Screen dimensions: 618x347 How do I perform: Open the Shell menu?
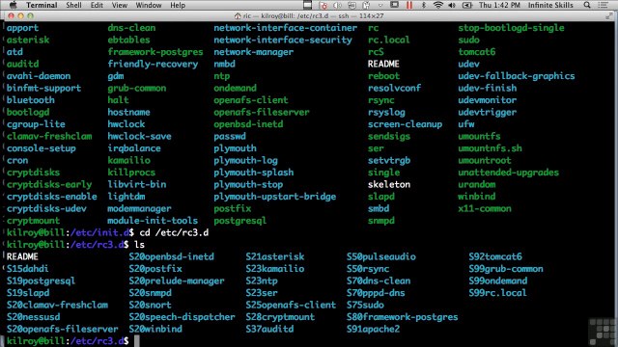click(x=73, y=5)
